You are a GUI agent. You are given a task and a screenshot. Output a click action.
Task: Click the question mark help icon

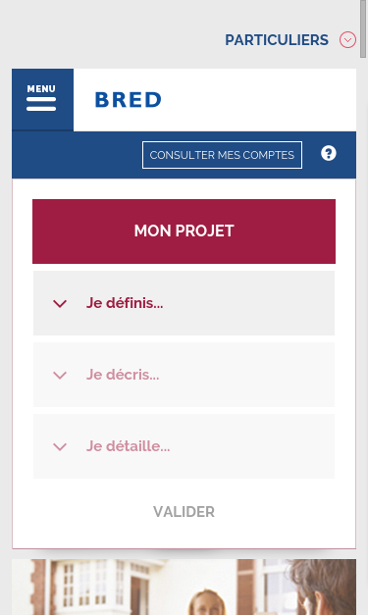coord(329,153)
